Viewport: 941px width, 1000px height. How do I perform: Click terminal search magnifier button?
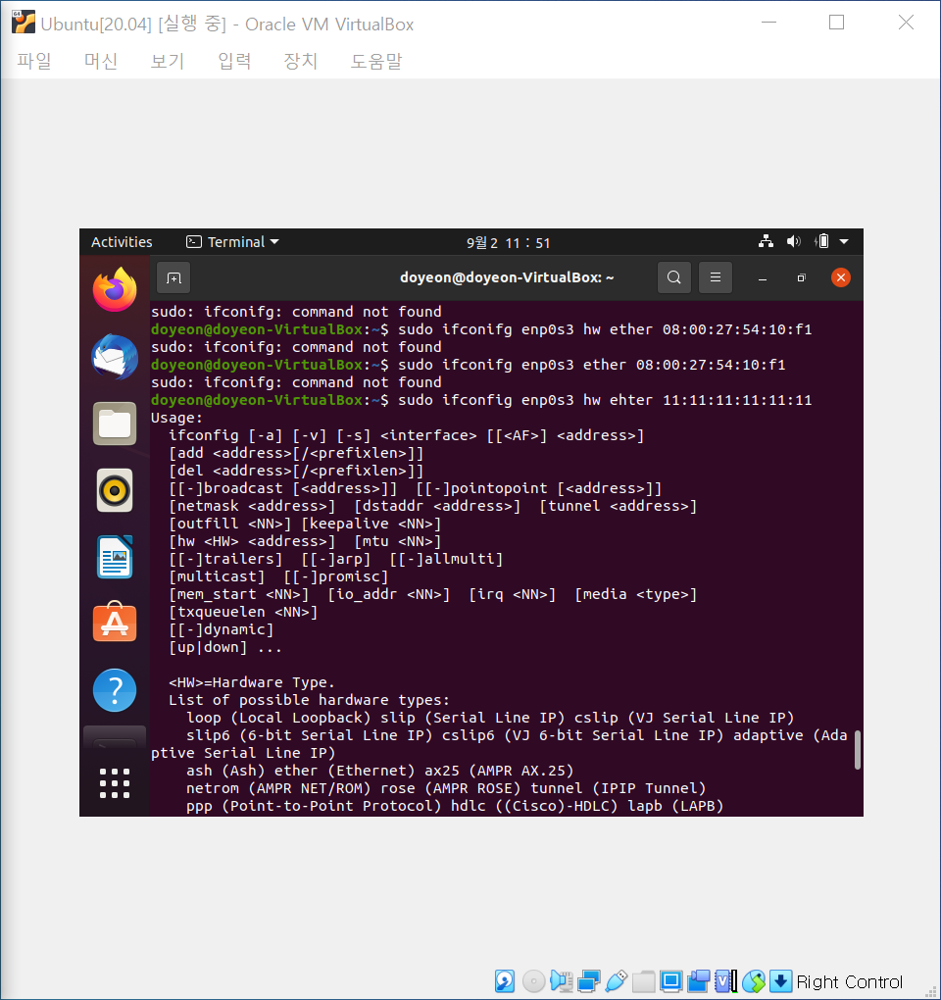(673, 277)
